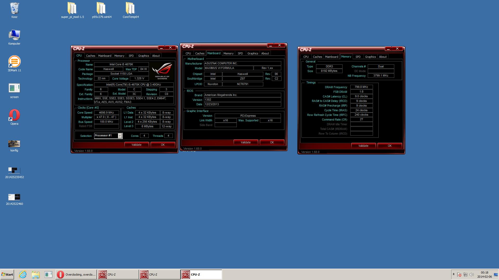
Task: Open Caches tab in the right CPU-Z window
Action: pos(317,57)
